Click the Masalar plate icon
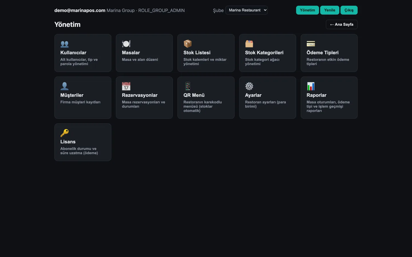 pos(126,44)
